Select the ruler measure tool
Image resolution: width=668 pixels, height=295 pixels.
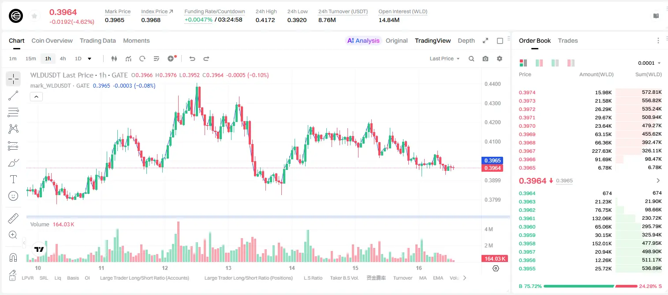tap(13, 218)
